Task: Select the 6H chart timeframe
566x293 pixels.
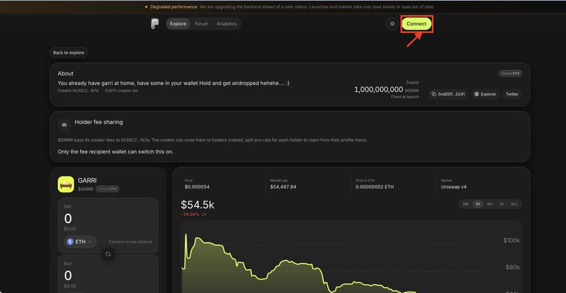Action: click(x=489, y=204)
